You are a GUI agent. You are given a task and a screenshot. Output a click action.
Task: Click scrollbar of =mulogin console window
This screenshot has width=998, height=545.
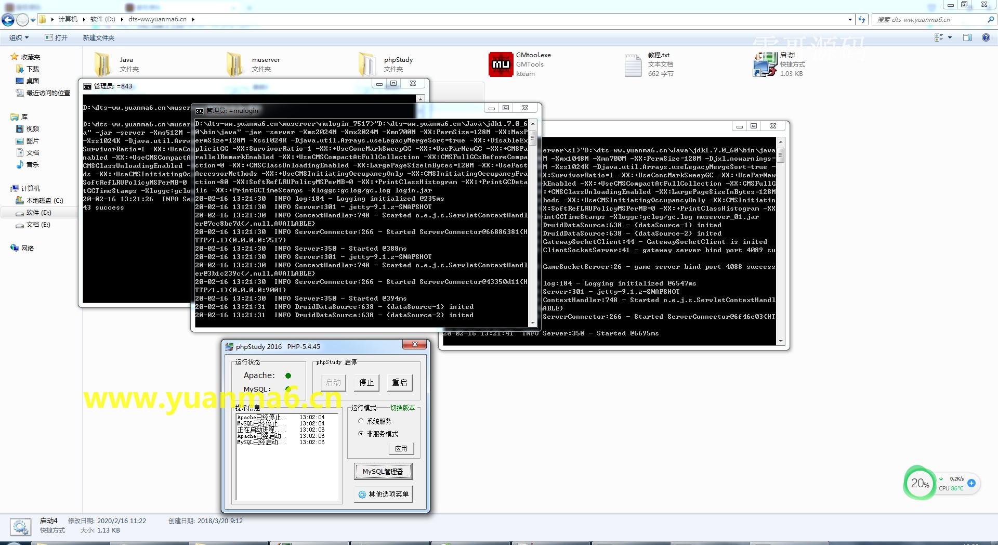532,139
